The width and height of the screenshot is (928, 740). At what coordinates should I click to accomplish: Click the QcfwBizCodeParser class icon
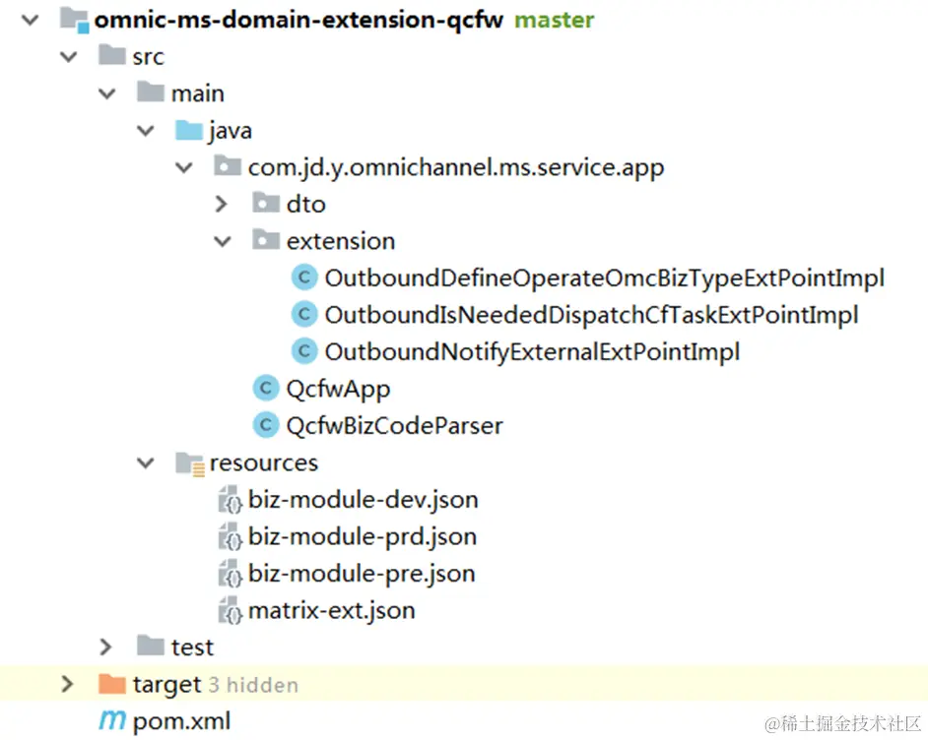pos(266,425)
